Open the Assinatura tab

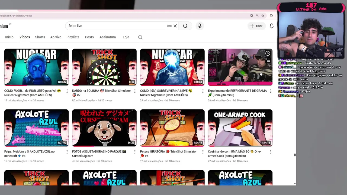tap(108, 37)
